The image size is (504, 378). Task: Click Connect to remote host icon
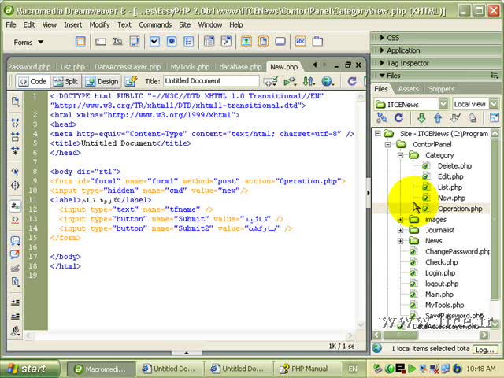coord(383,119)
